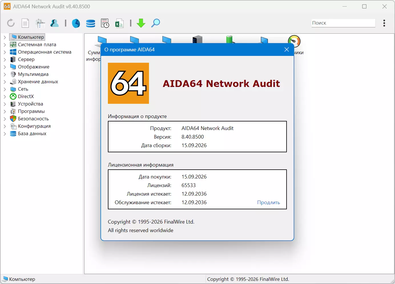The width and height of the screenshot is (395, 284).
Task: Click the scheduled report clock icon
Action: (x=105, y=23)
